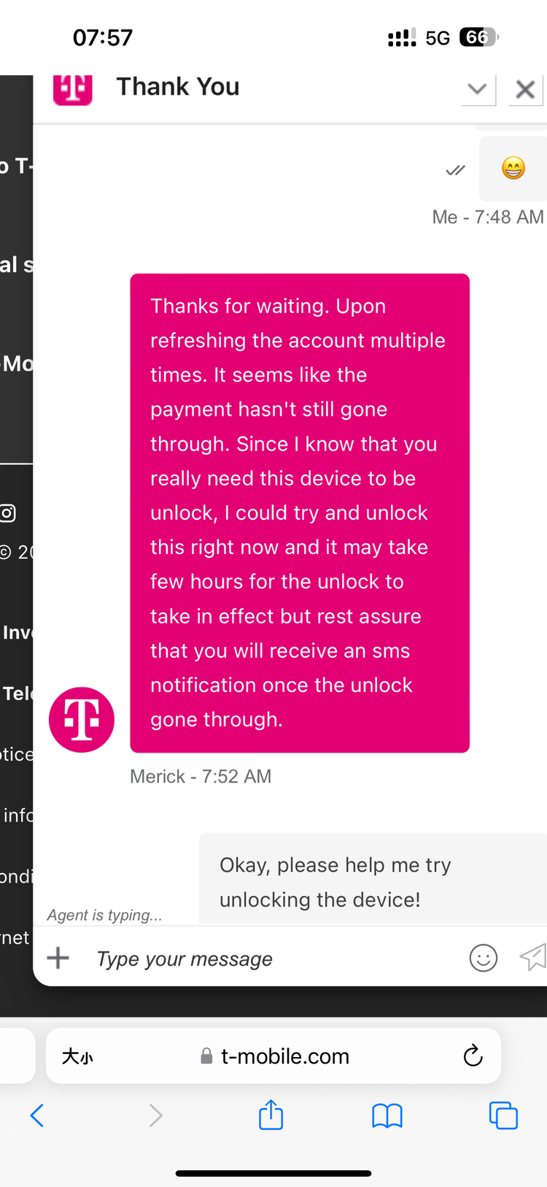The height and width of the screenshot is (1187, 547).
Task: Open the emoji picker smiley icon
Action: point(484,958)
